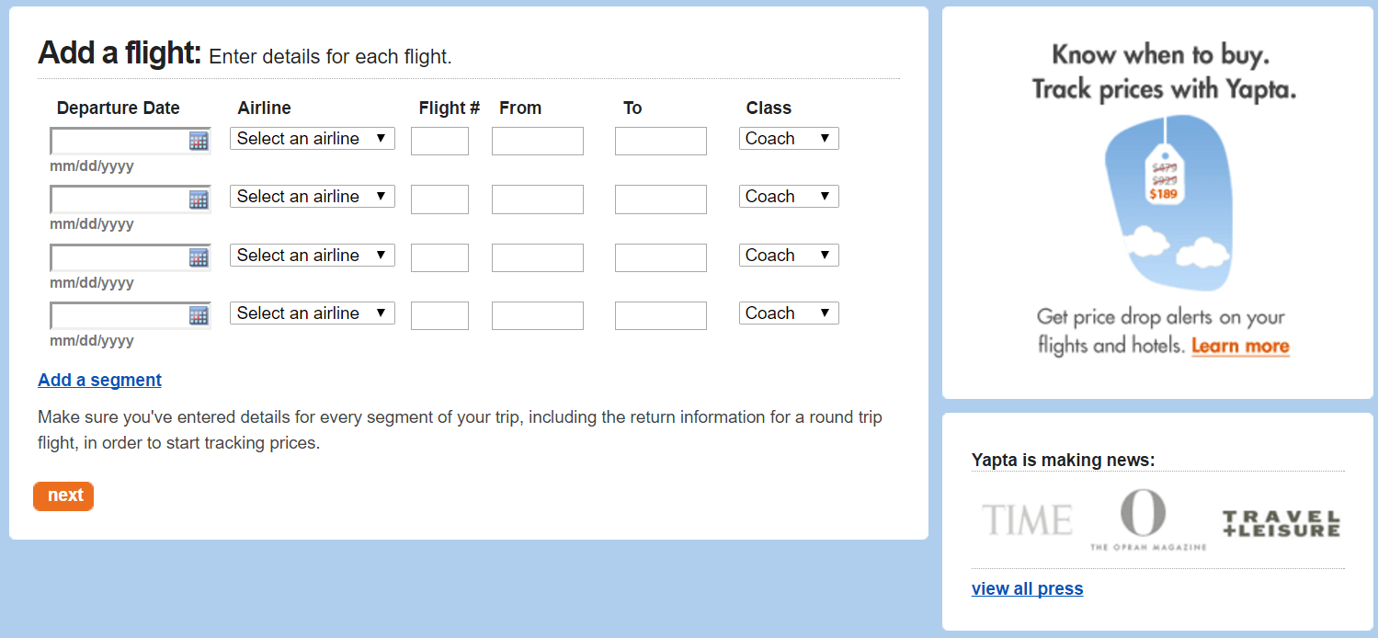
Task: Click the first row From field
Action: point(537,141)
